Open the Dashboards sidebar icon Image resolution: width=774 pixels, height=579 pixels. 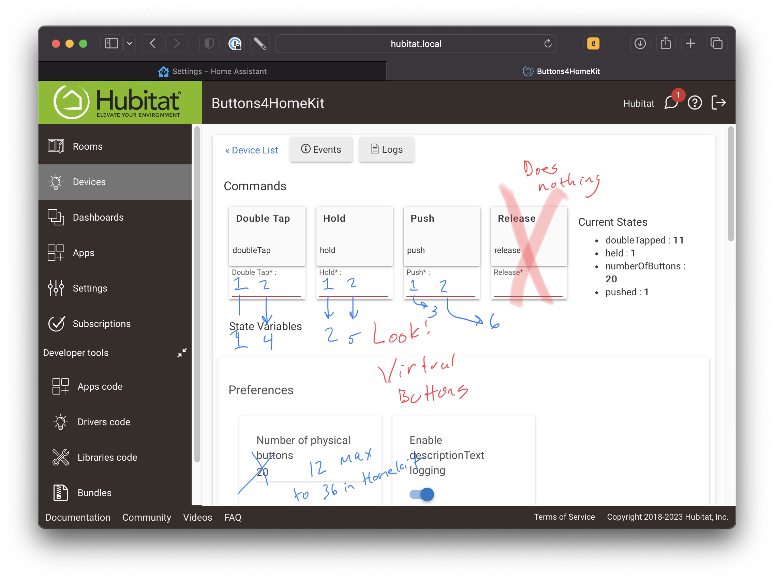tap(56, 217)
